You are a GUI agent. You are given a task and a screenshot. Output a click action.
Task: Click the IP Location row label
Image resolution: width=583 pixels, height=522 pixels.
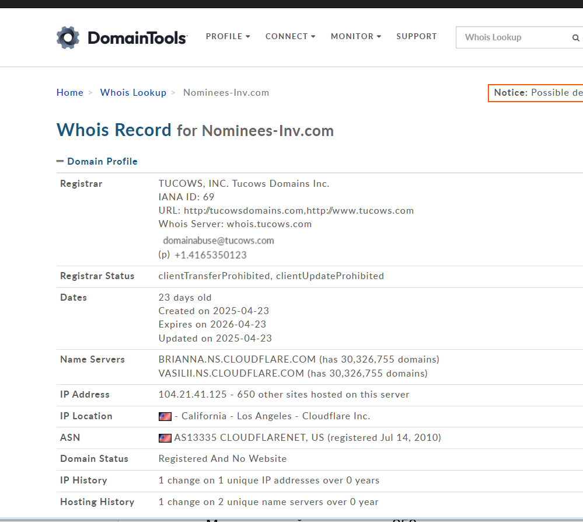pos(86,416)
